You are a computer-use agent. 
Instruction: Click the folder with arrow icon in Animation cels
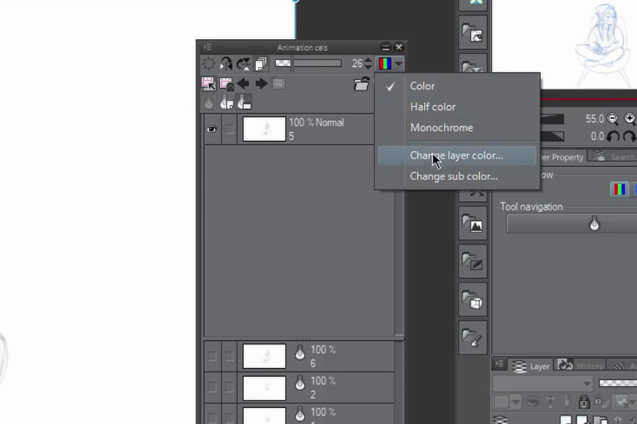pyautogui.click(x=361, y=84)
